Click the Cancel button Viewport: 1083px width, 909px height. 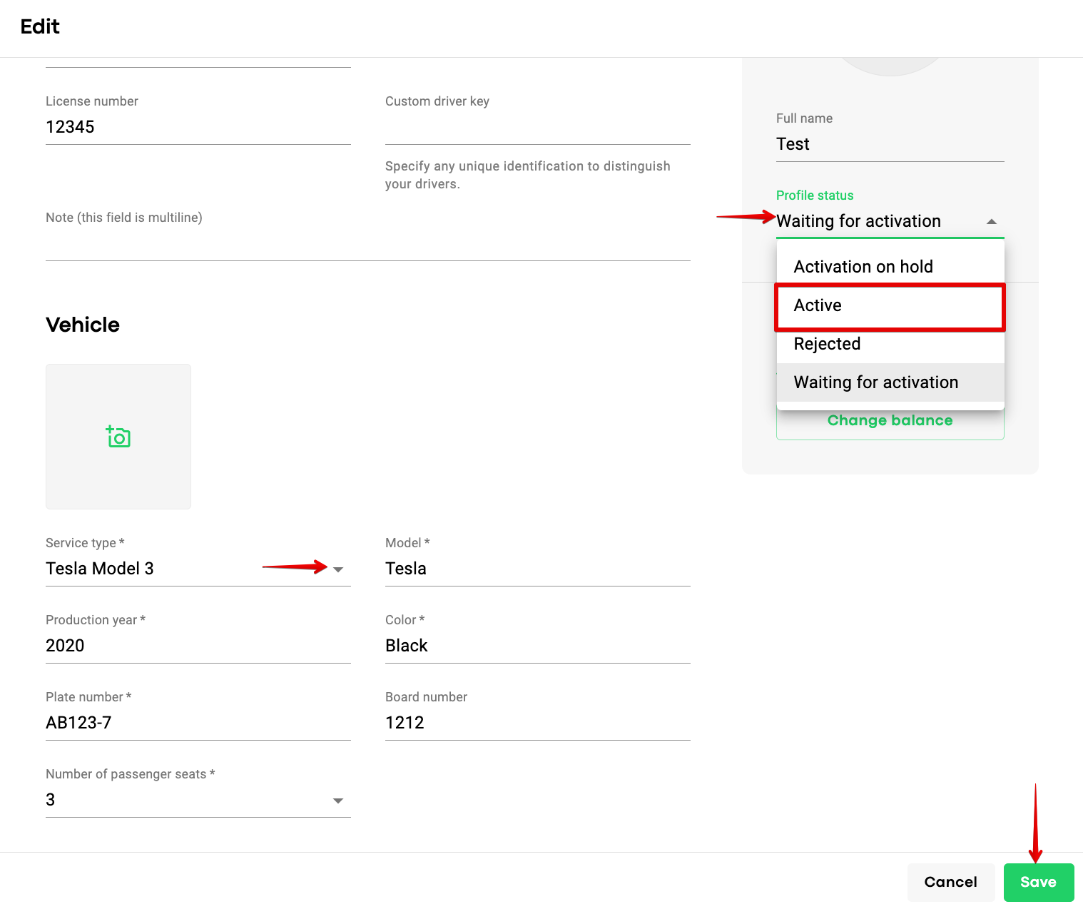coord(950,882)
